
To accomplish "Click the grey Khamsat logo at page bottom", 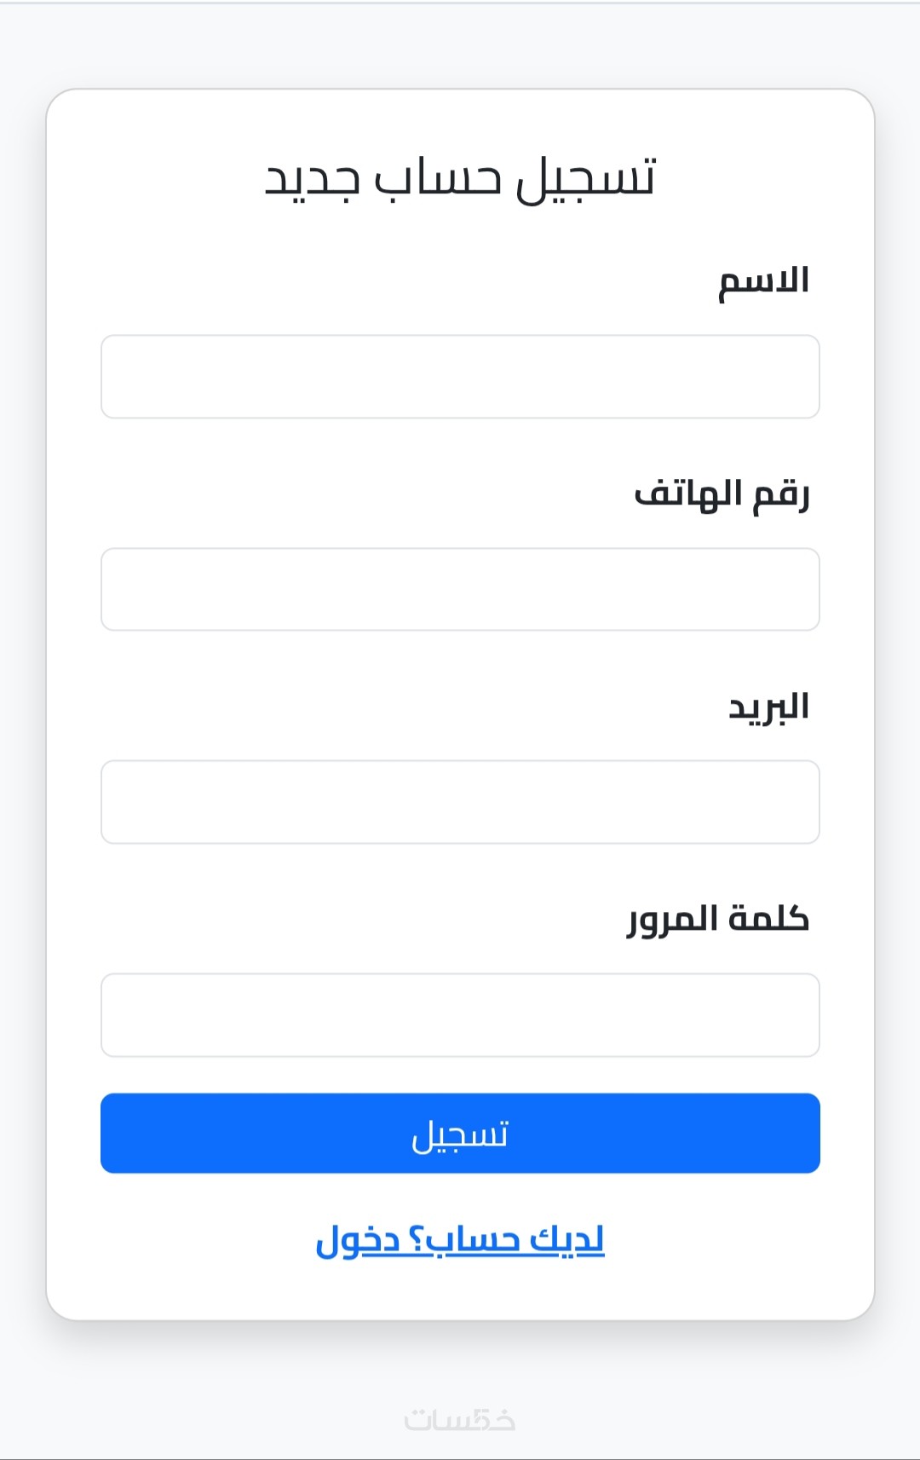I will [460, 1420].
